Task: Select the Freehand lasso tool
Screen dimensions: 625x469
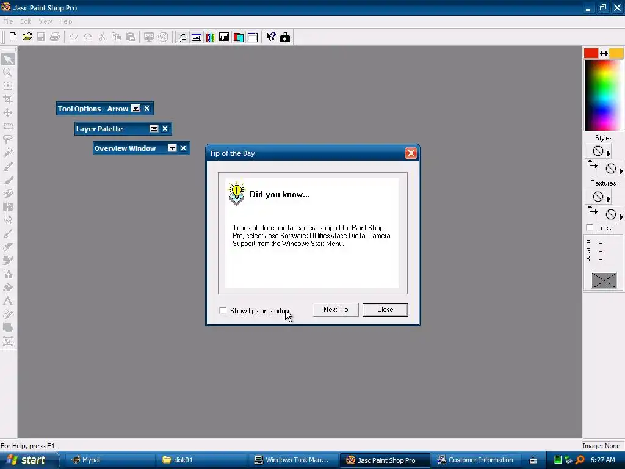Action: [8, 140]
